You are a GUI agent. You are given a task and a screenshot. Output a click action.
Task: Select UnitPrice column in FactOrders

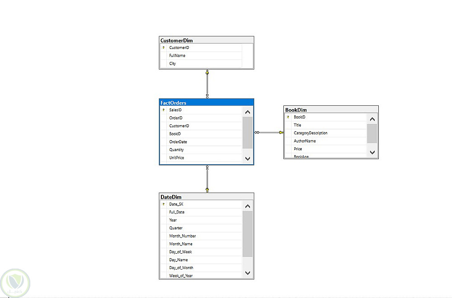point(201,158)
